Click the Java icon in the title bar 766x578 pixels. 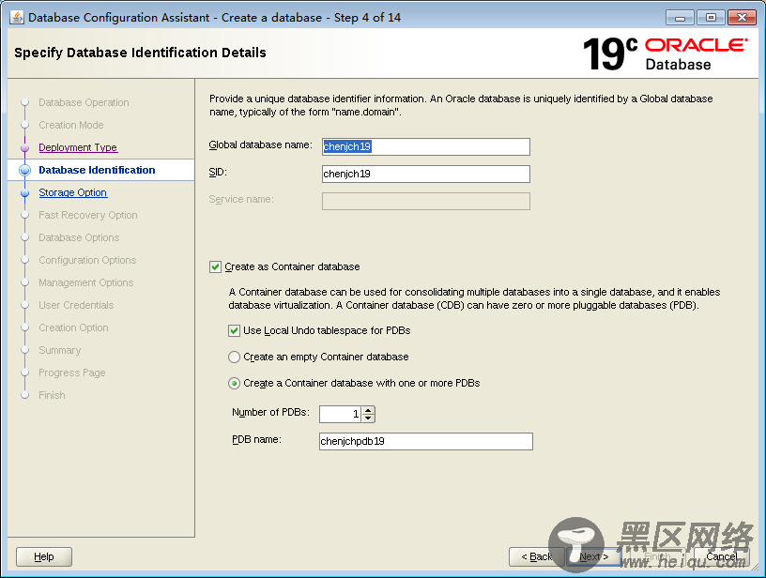(17, 18)
